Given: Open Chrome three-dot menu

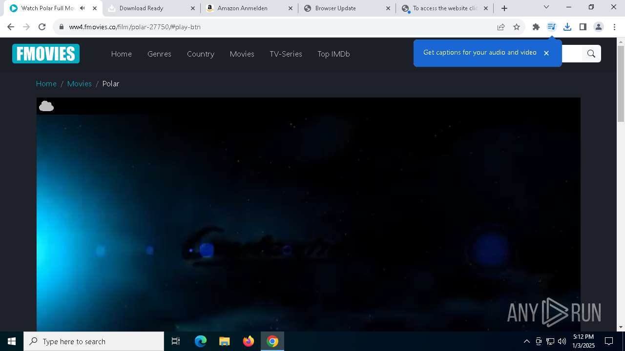Looking at the screenshot, I should (x=614, y=27).
